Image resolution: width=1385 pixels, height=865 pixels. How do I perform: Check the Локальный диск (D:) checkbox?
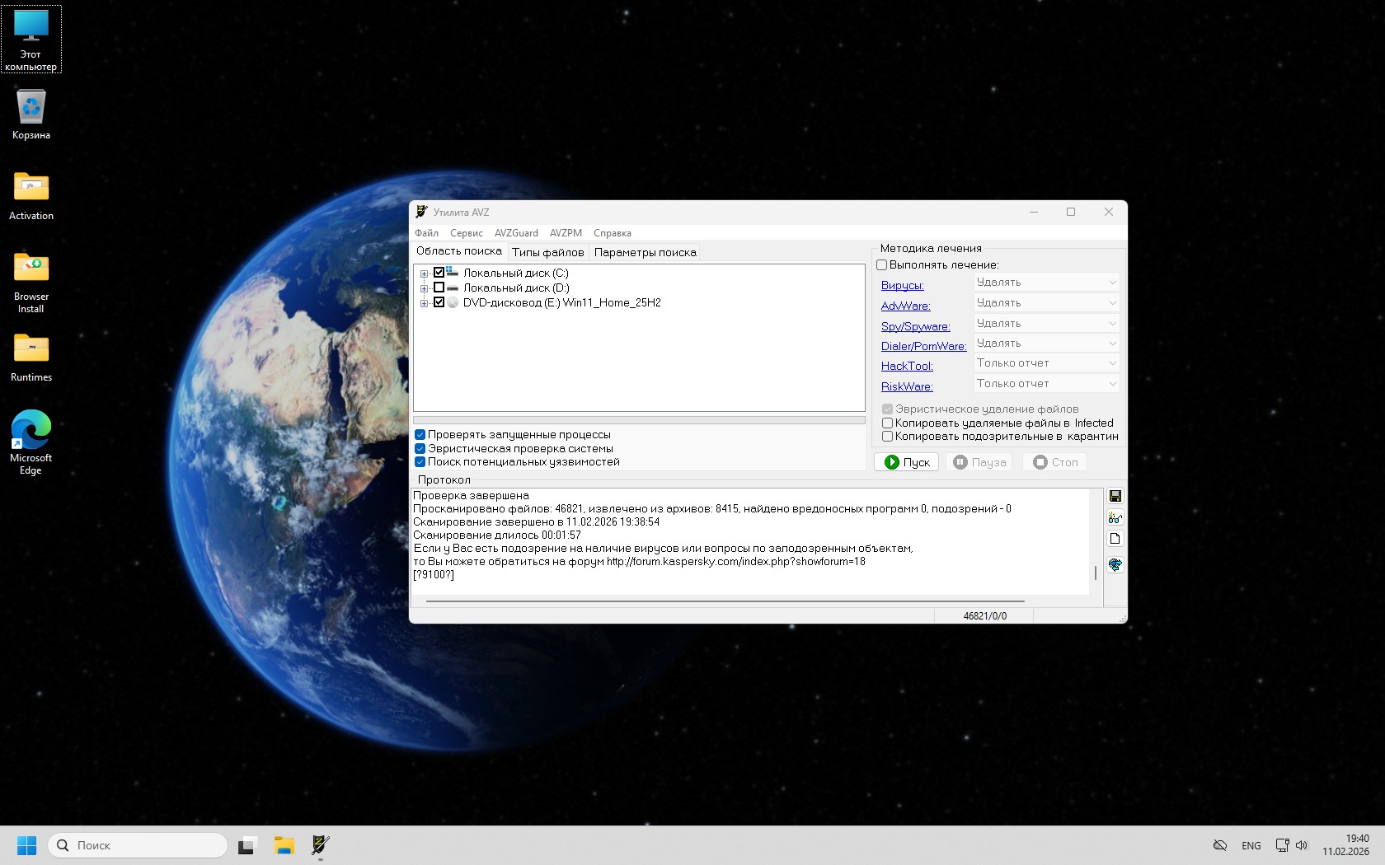(x=439, y=288)
